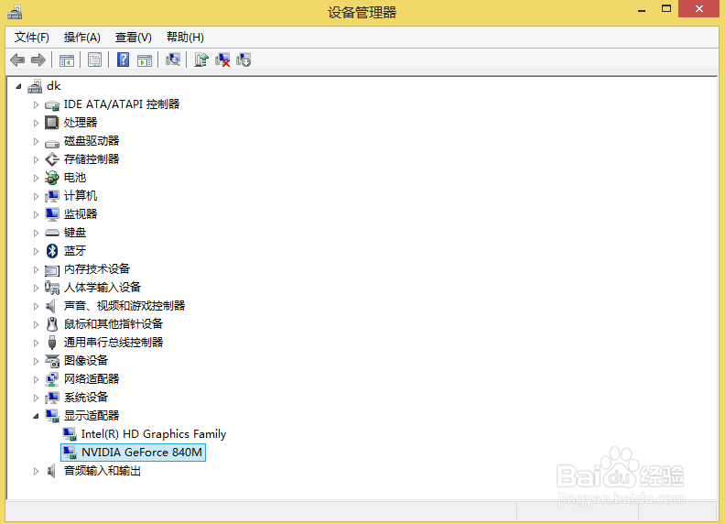This screenshot has width=725, height=524.
Task: Minimize the 设备管理器 window
Action: point(642,10)
